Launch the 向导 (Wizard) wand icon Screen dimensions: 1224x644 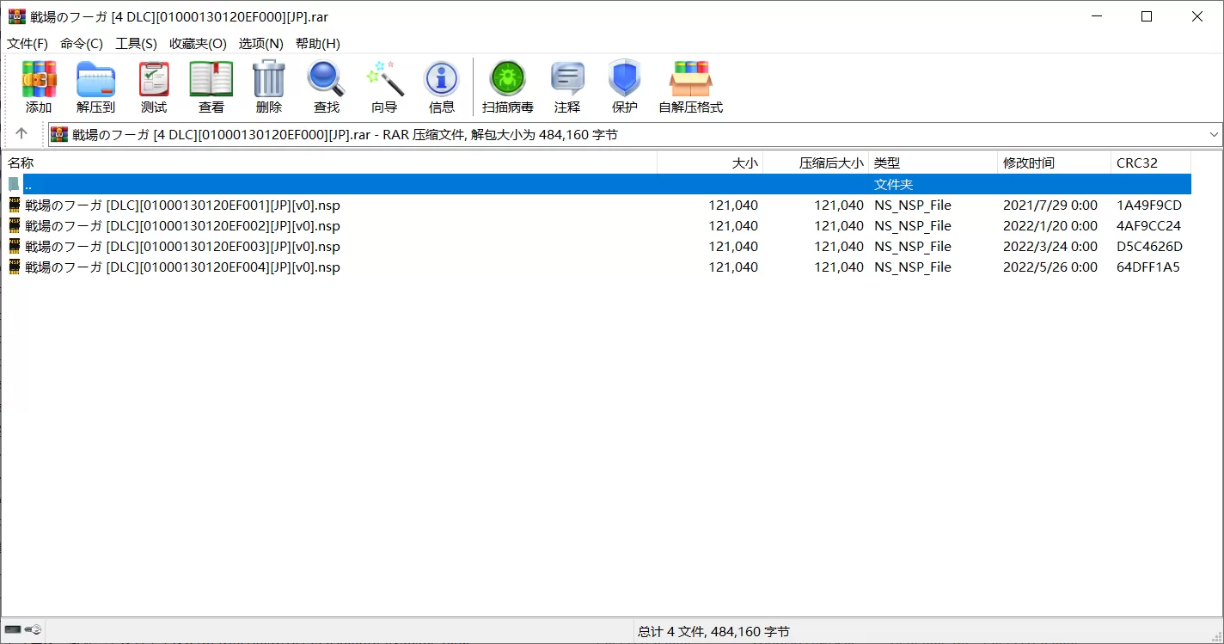click(384, 87)
